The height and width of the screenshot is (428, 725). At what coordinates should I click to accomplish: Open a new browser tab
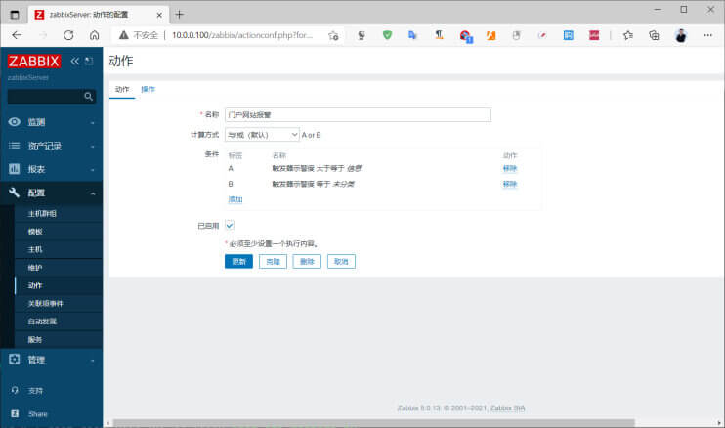click(x=180, y=15)
